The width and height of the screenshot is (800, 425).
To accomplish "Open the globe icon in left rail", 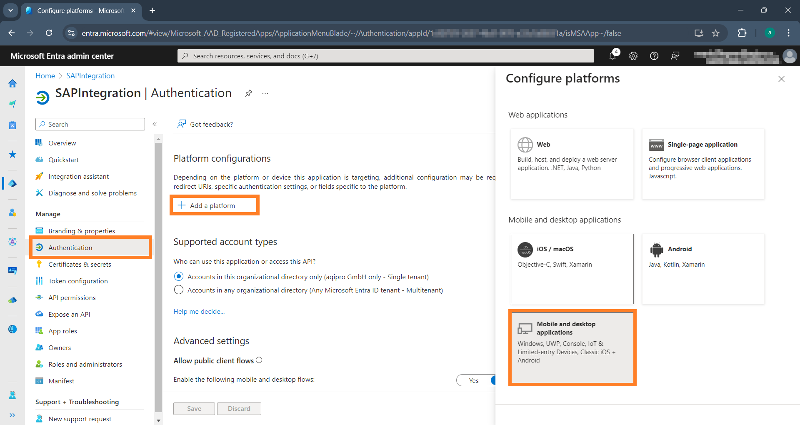I will click(12, 329).
